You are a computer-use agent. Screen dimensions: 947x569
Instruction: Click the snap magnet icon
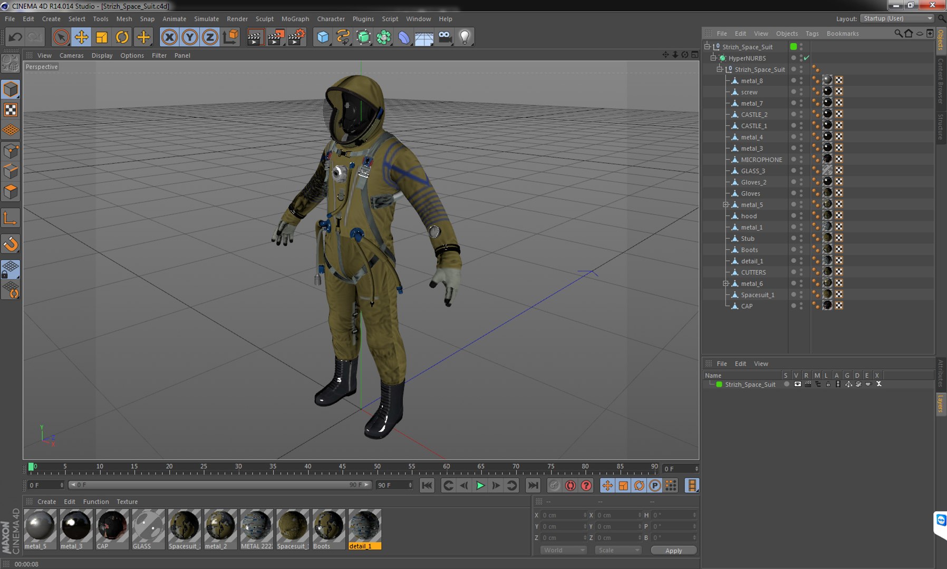(x=11, y=244)
